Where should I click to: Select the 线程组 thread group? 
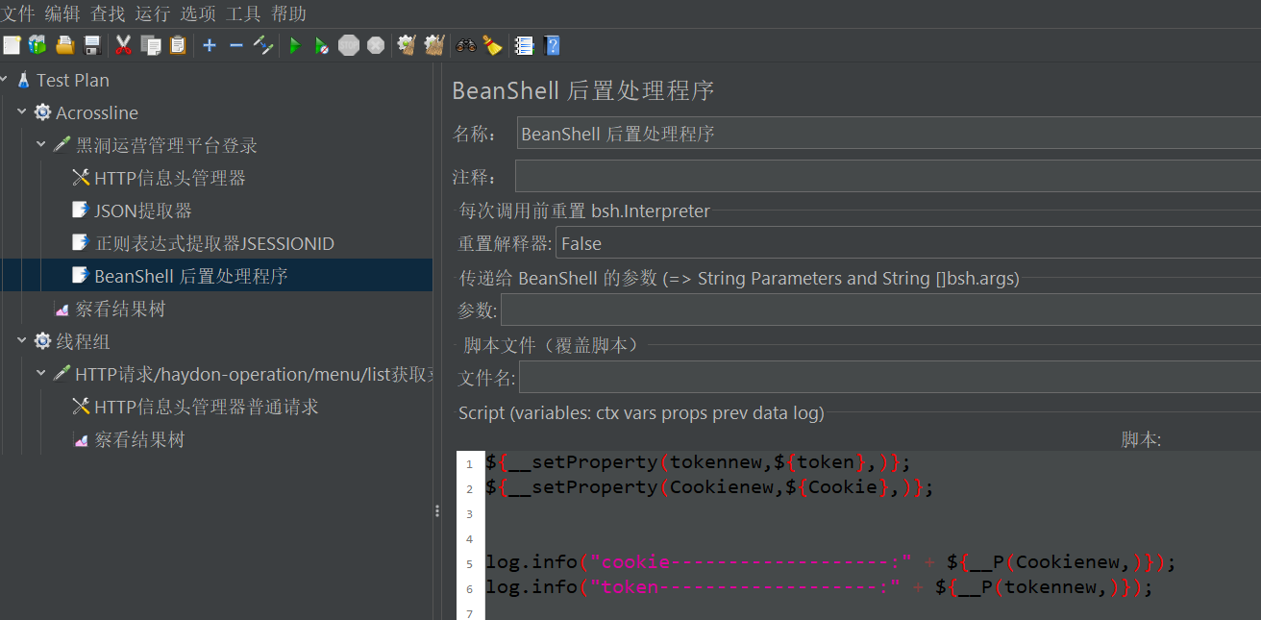click(84, 341)
